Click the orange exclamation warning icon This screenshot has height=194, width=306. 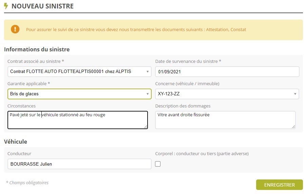coord(15,29)
